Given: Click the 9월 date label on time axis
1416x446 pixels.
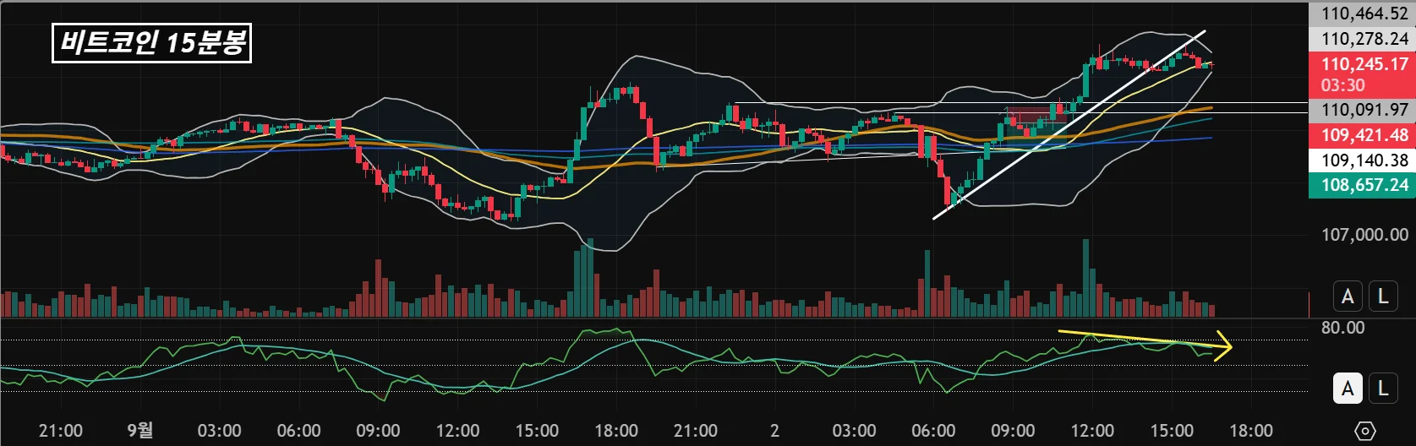Looking at the screenshot, I should pos(140,431).
